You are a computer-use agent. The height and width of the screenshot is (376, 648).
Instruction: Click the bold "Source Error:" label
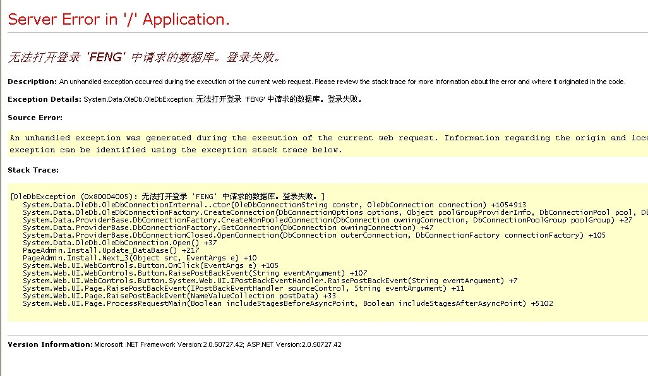tap(35, 118)
